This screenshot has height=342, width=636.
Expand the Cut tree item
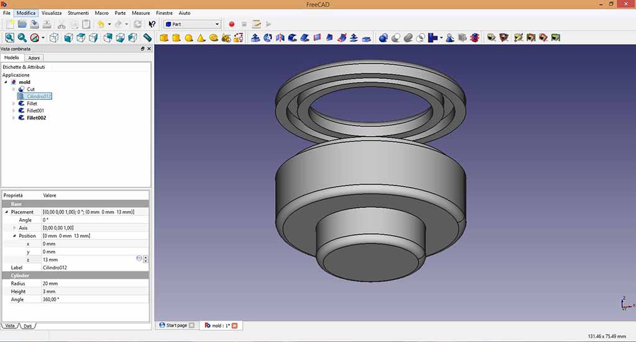(x=14, y=89)
